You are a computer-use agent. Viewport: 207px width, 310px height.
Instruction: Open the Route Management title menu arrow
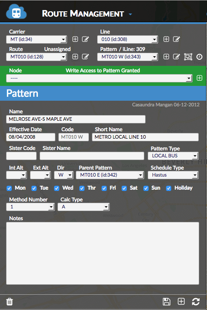point(130,14)
